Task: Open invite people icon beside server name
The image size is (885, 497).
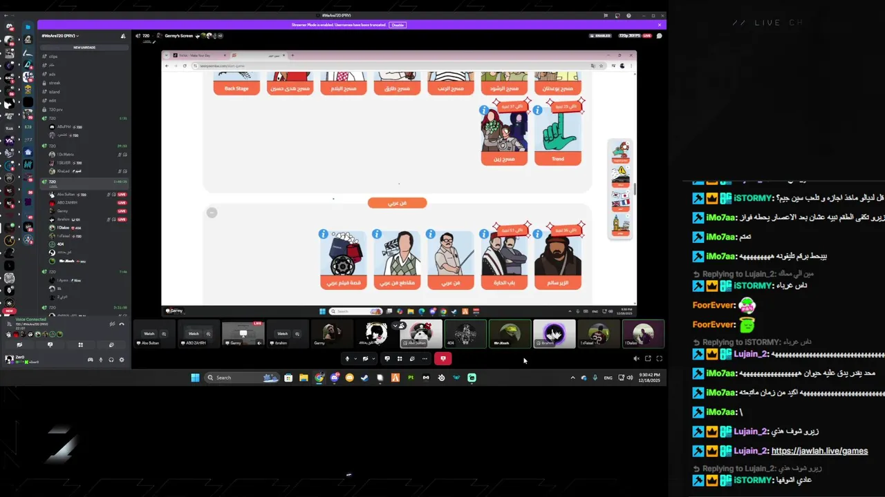Action: [123, 36]
